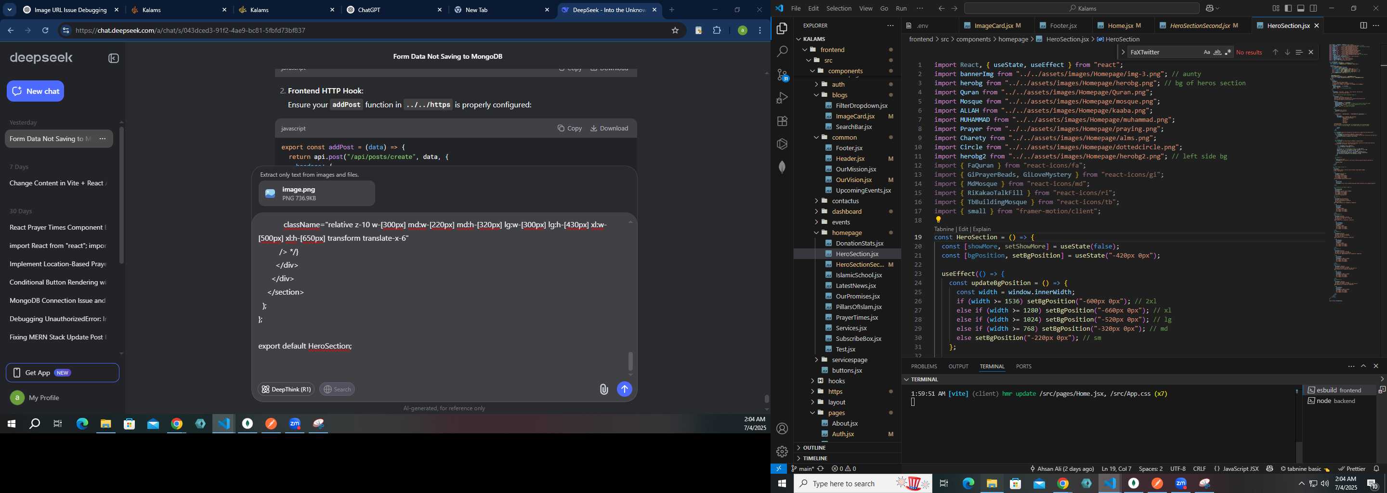Close the find widget in the editor
The width and height of the screenshot is (1387, 493).
pyautogui.click(x=1310, y=52)
